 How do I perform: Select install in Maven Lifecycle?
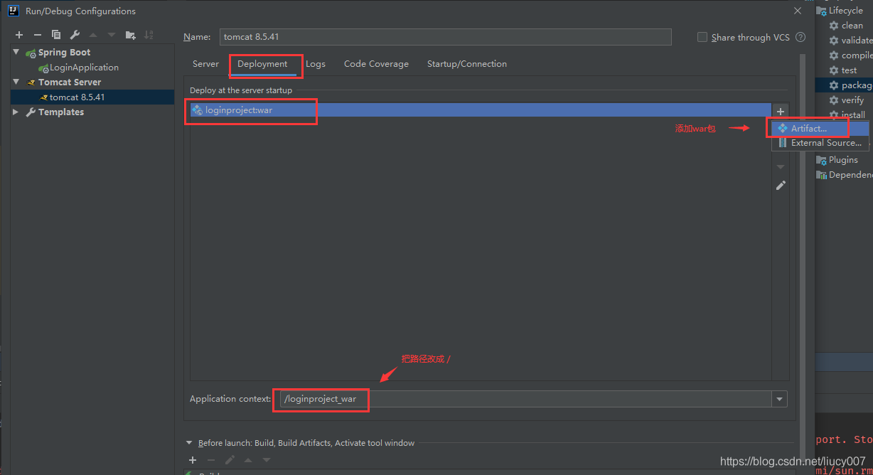[853, 115]
